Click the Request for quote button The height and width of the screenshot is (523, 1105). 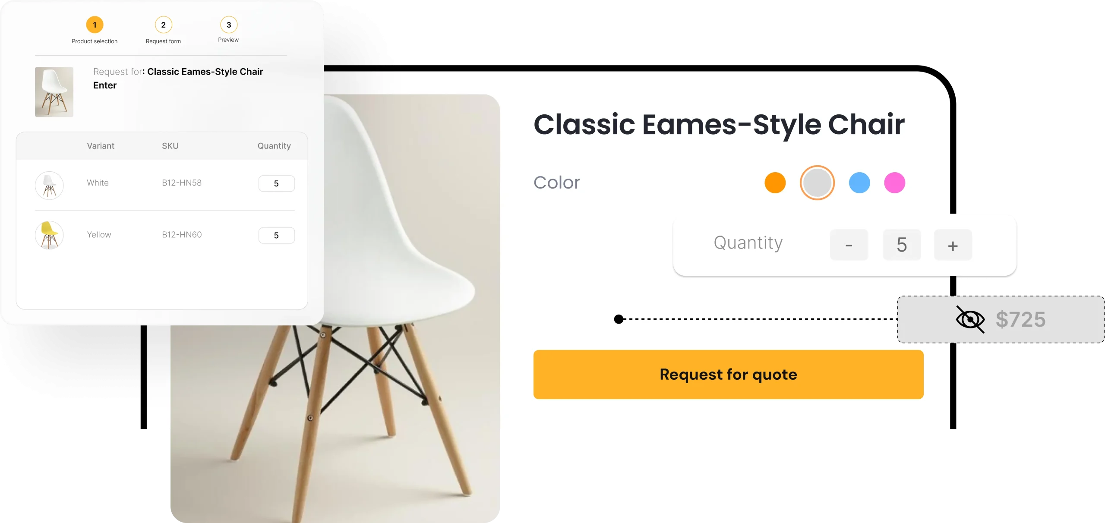point(728,374)
